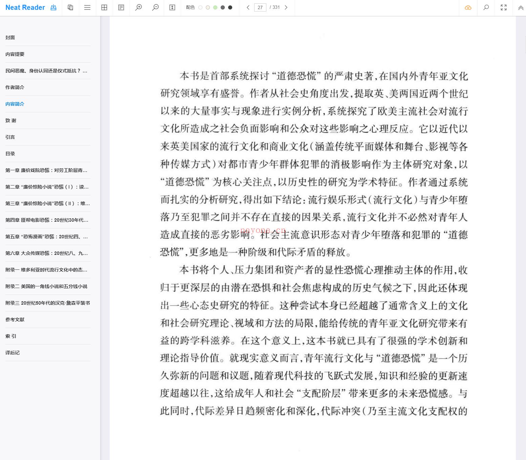
Task: Open 附录二 美国的一角钱小说 entry
Action: 46,286
